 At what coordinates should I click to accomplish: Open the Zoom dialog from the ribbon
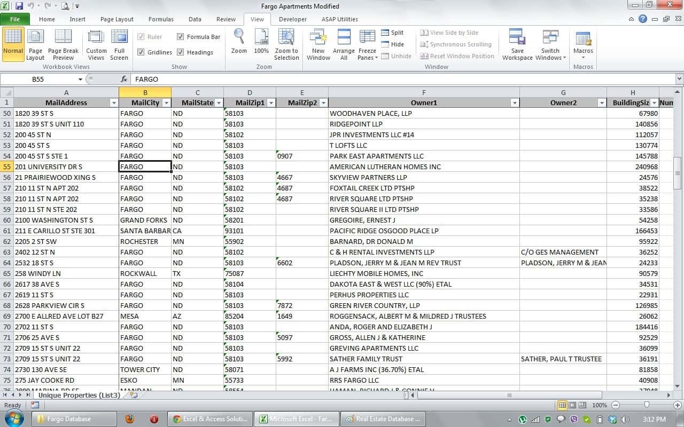point(238,43)
